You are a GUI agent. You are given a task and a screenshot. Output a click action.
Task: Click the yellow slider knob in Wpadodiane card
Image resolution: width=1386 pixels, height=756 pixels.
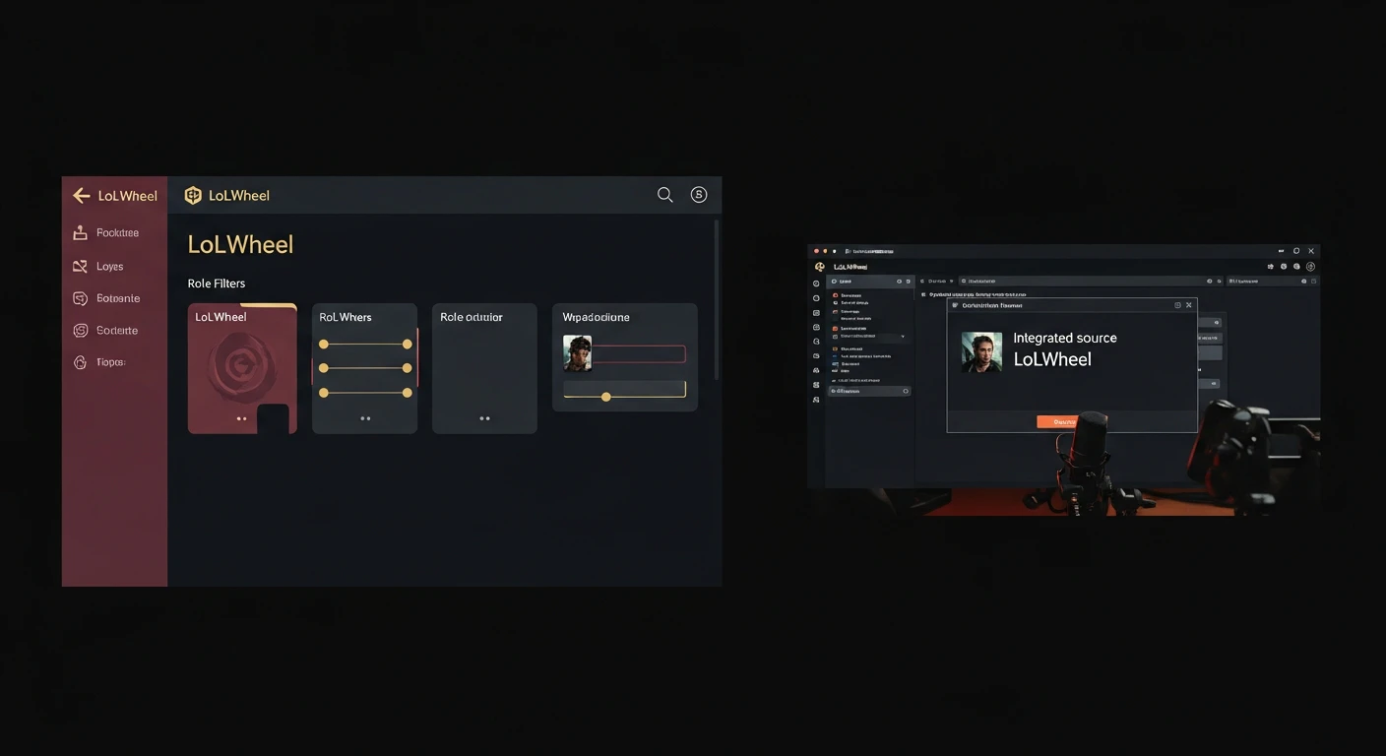click(x=606, y=397)
